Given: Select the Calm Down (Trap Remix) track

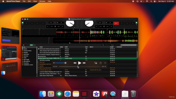Looking at the screenshot, I should [x=87, y=76].
